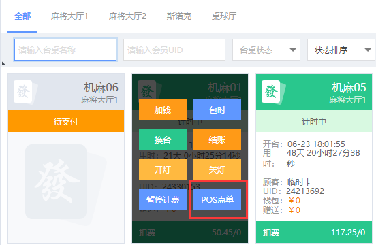Image resolution: width=376 pixels, height=245 pixels.
Task: Click the mahjong tile icon on 机麻05
Action: pyautogui.click(x=273, y=92)
